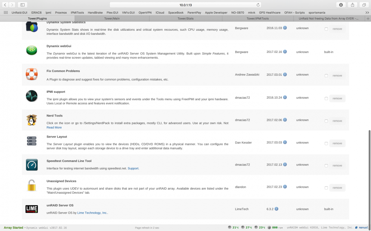Show version info for Server Layout 2017.03.03
The image size is (371, 231).
(285, 142)
